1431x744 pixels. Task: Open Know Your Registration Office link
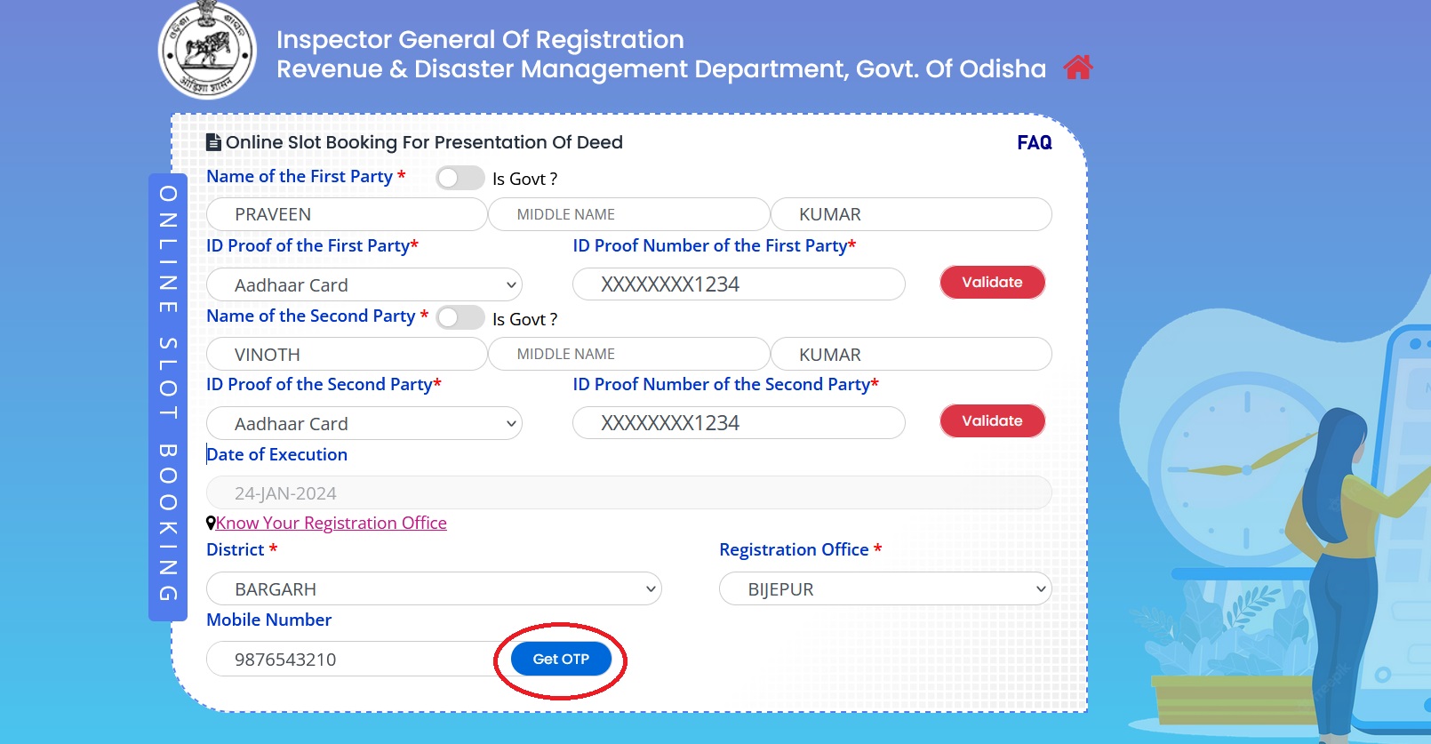331,523
